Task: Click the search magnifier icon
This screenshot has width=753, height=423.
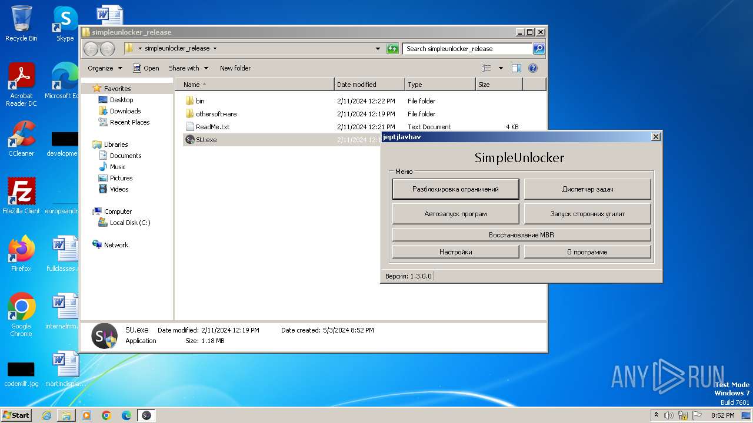Action: pos(539,49)
